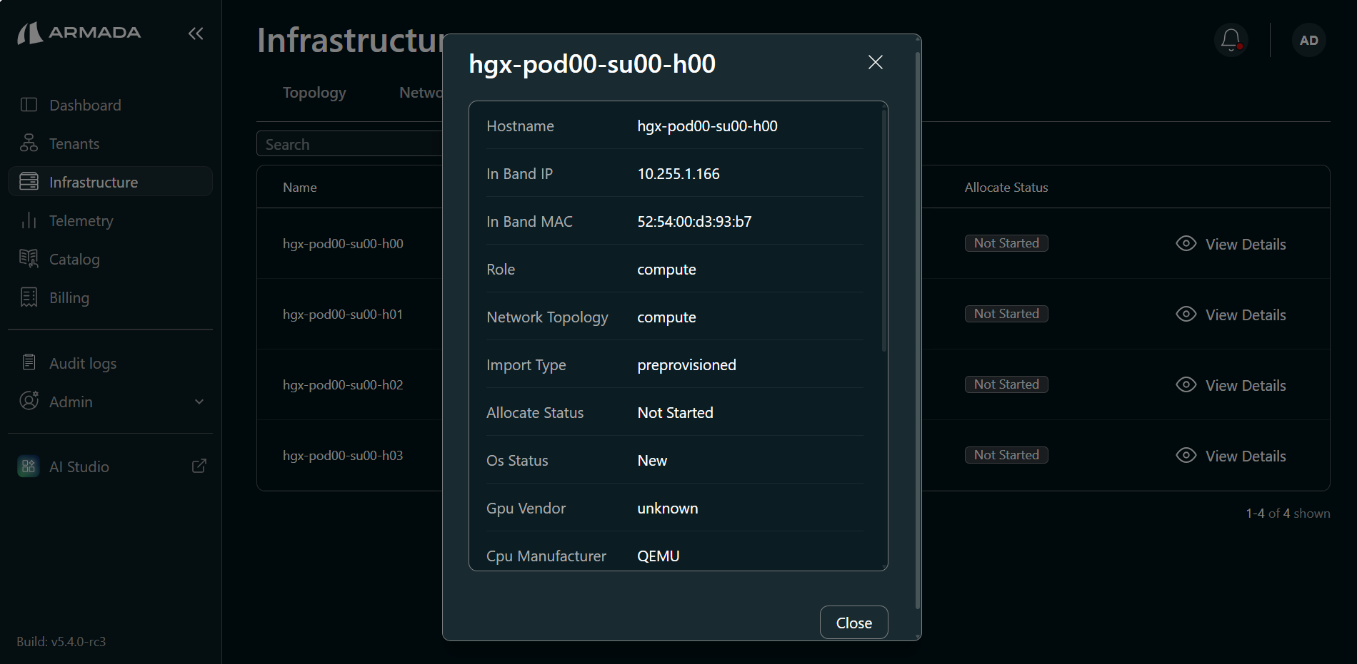Click Not Started badge for h00 row

[x=1006, y=243]
